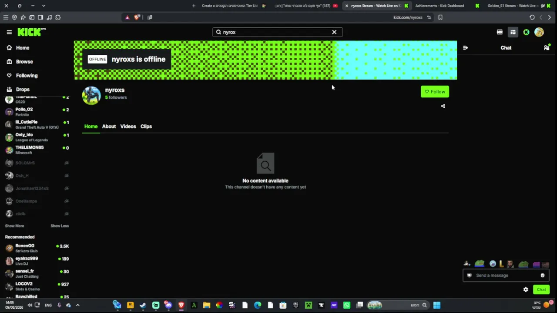557x313 pixels.
Task: Open chat settings gear
Action: [526, 290]
